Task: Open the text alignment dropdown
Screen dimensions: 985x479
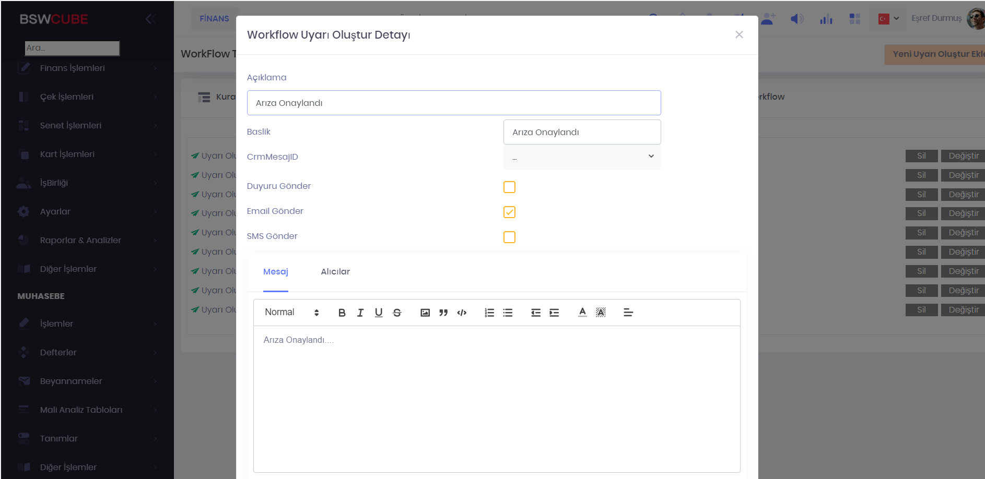Action: click(628, 313)
